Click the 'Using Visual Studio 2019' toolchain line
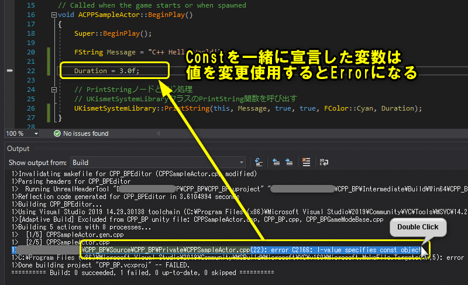468x285 pixels. point(240,212)
